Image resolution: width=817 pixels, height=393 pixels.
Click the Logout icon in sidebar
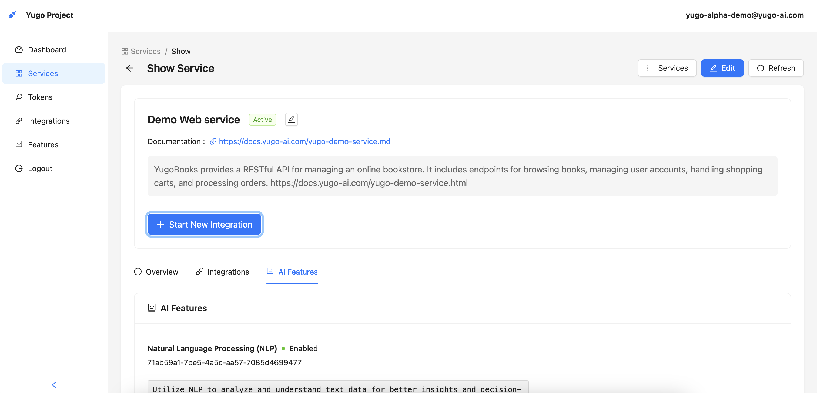coord(19,168)
